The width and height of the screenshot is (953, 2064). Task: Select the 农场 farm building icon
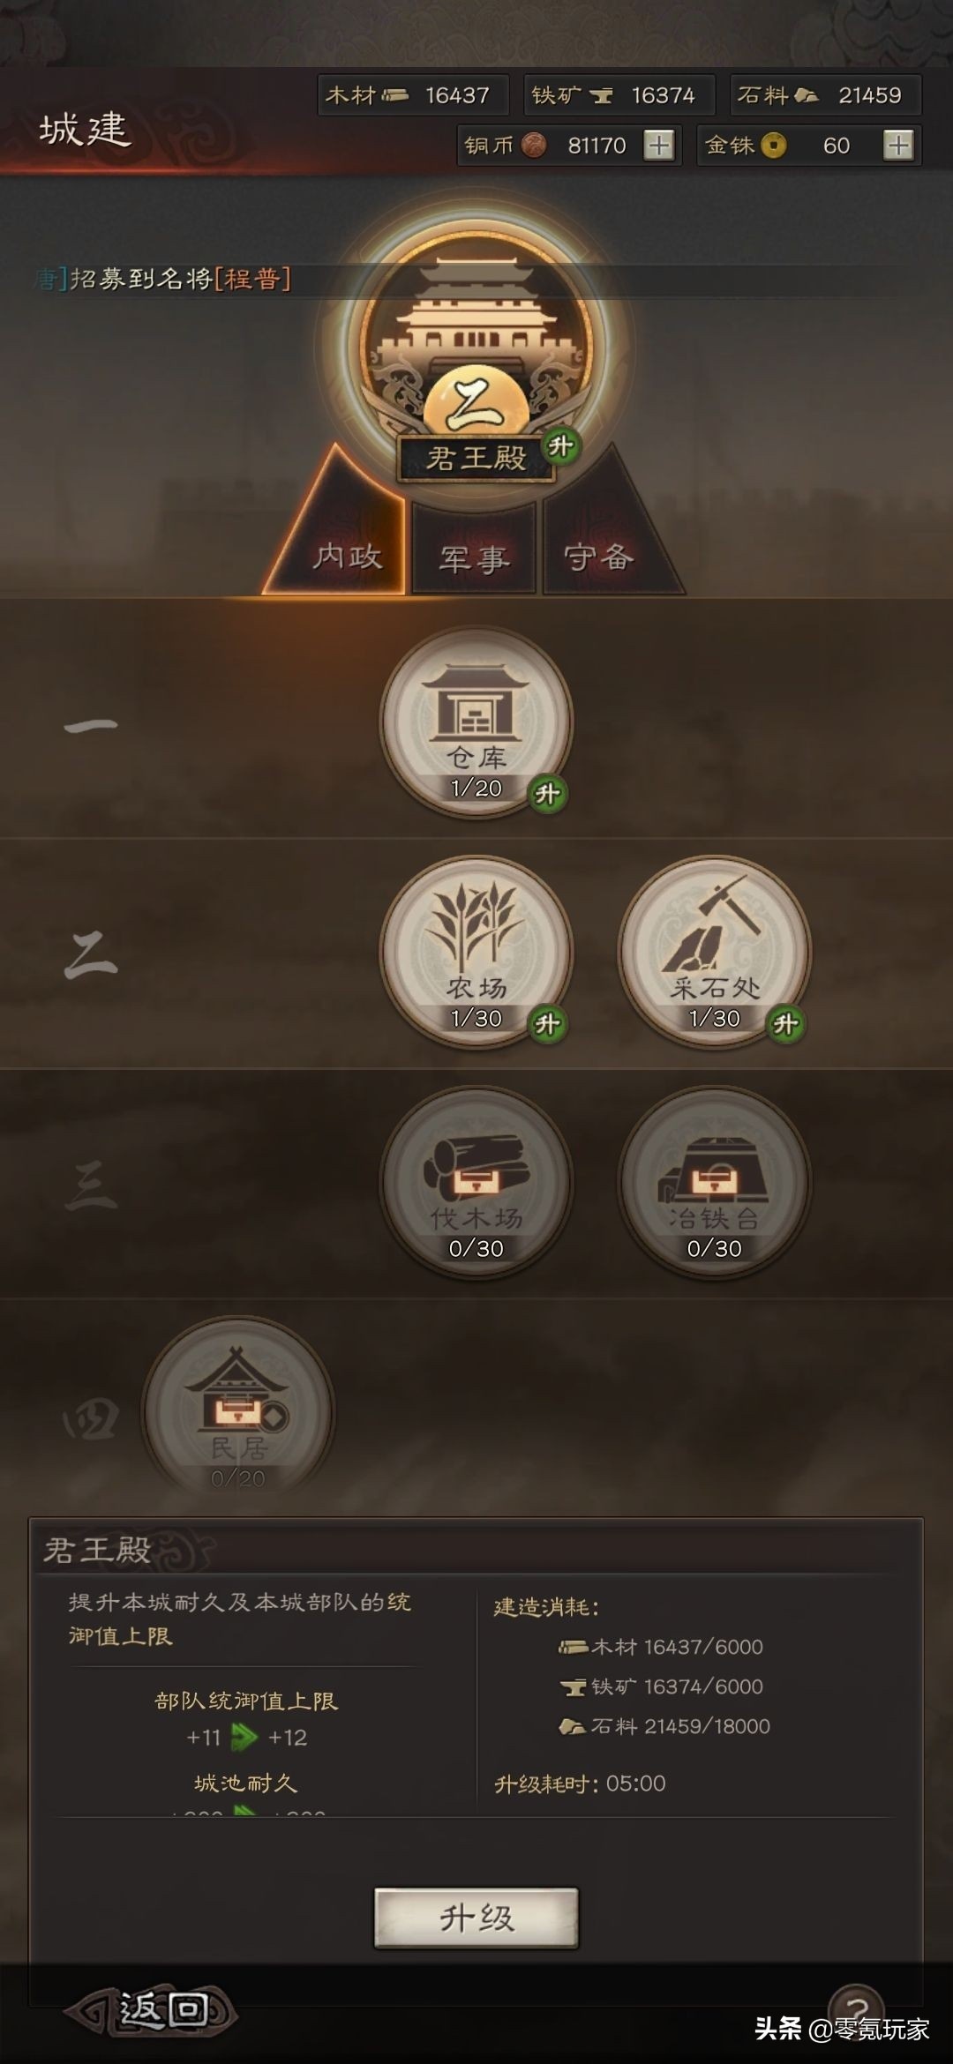pyautogui.click(x=476, y=952)
